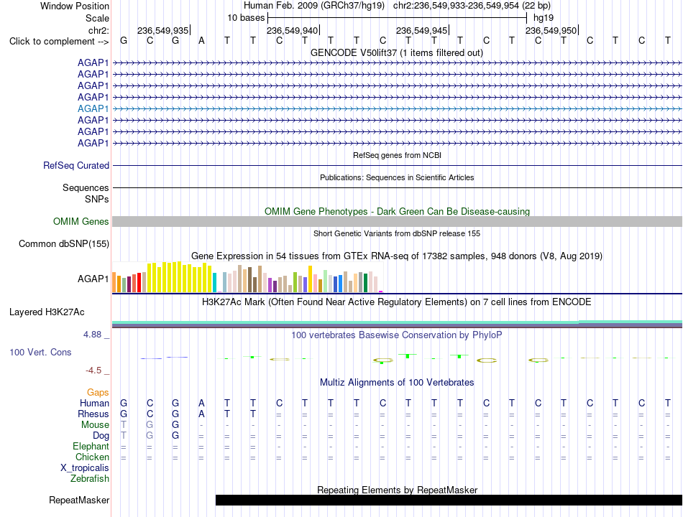Click the Layered H3K27Ac track label
The image size is (683, 517).
click(47, 312)
